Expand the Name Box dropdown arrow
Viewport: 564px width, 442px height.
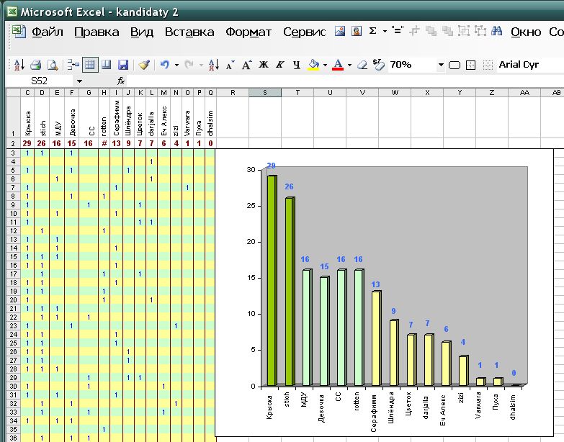coord(79,81)
